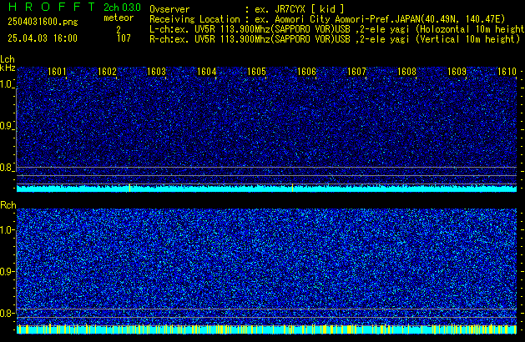This screenshot has width=525, height=342.
Task: Select the 1607 time label
Action: pyautogui.click(x=356, y=72)
